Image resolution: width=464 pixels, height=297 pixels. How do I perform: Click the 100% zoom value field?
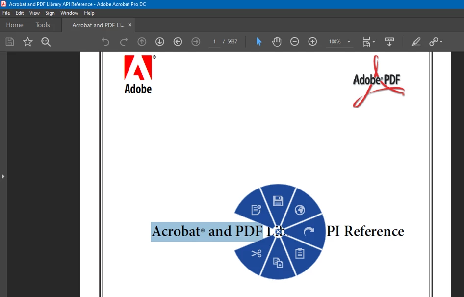[x=335, y=42]
